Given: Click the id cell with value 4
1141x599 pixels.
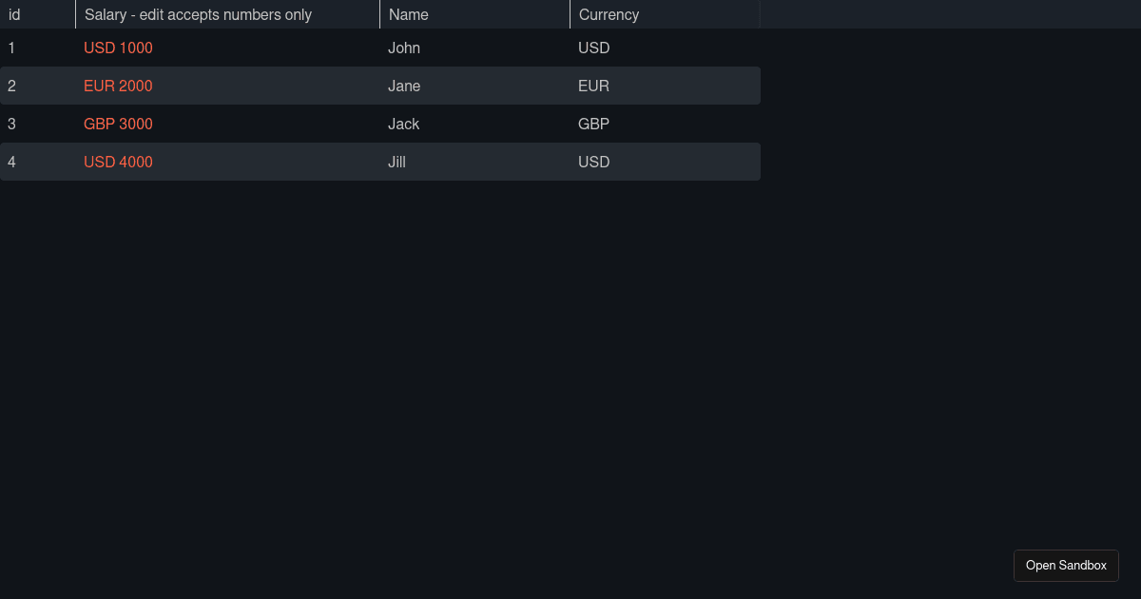Looking at the screenshot, I should point(38,162).
